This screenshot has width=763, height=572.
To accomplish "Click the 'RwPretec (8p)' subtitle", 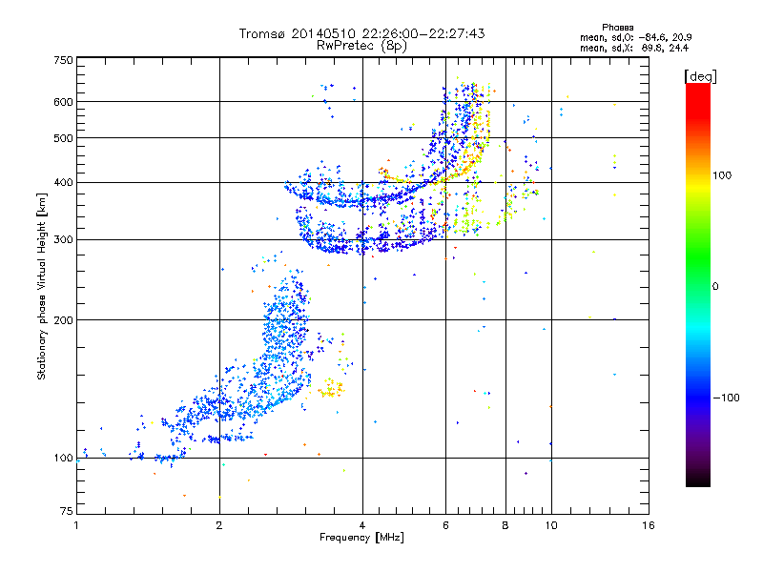I will coord(361,46).
